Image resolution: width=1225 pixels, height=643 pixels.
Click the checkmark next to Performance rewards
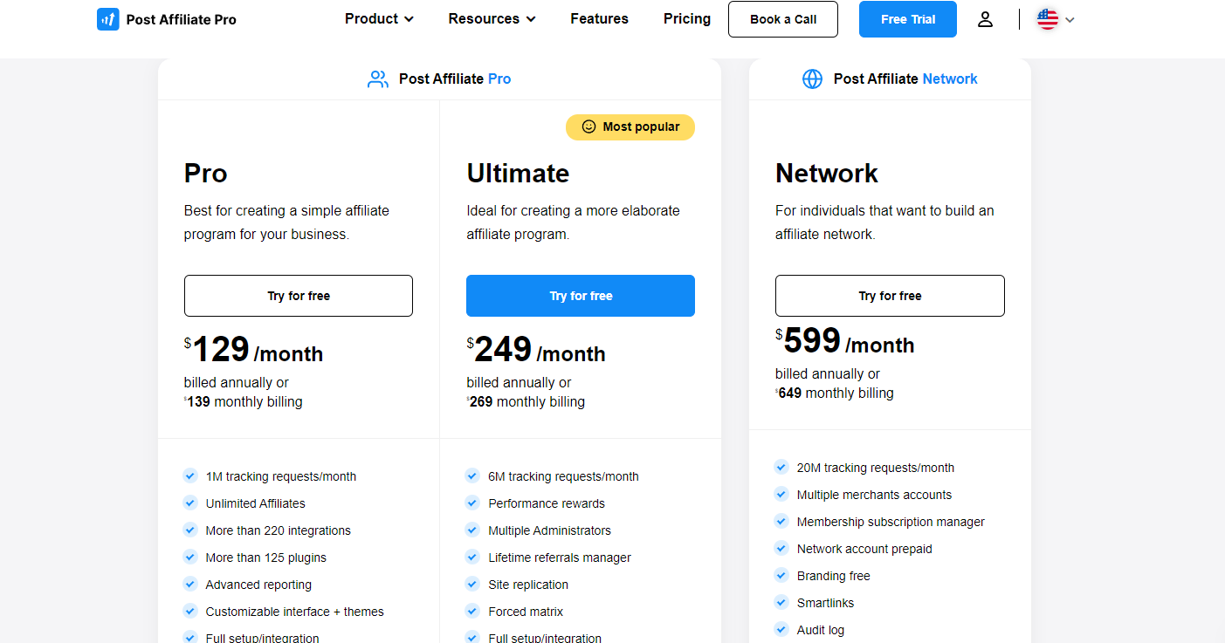(x=472, y=503)
